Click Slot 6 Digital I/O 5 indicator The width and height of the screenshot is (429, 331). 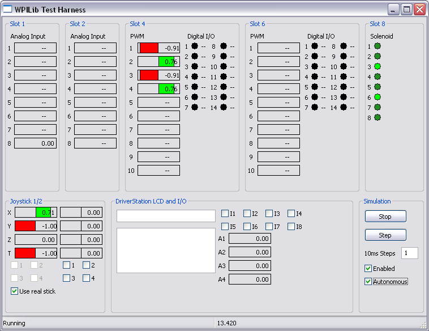[315, 87]
